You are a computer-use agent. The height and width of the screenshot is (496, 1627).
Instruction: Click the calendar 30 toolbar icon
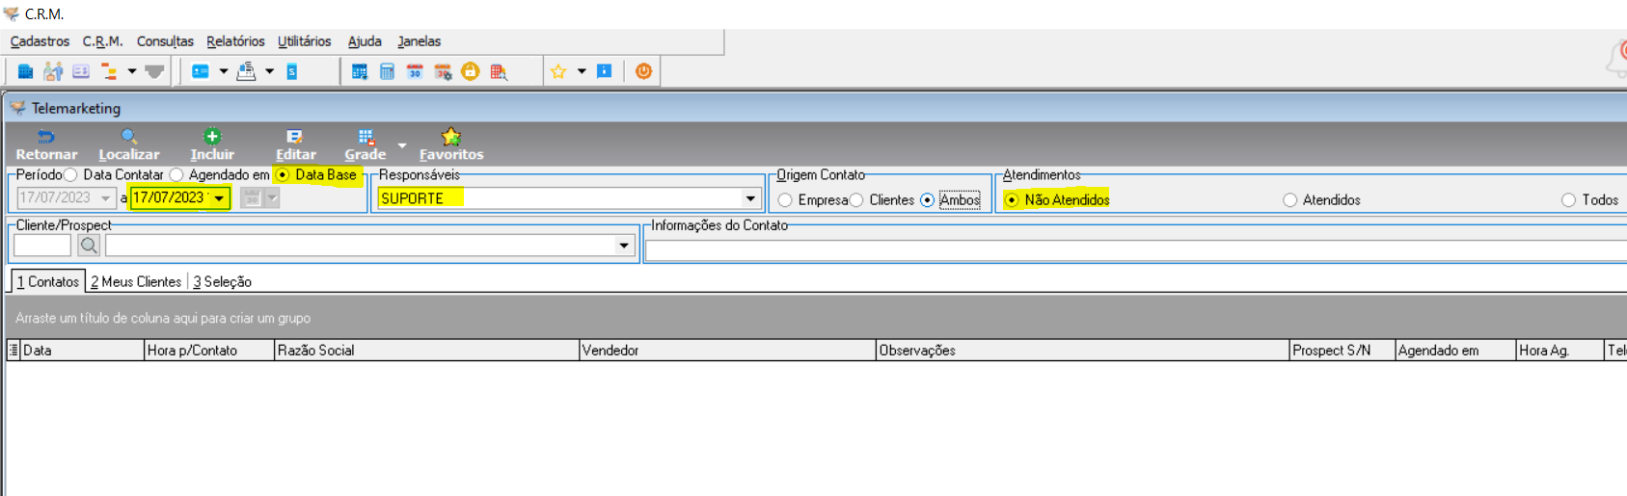point(415,71)
